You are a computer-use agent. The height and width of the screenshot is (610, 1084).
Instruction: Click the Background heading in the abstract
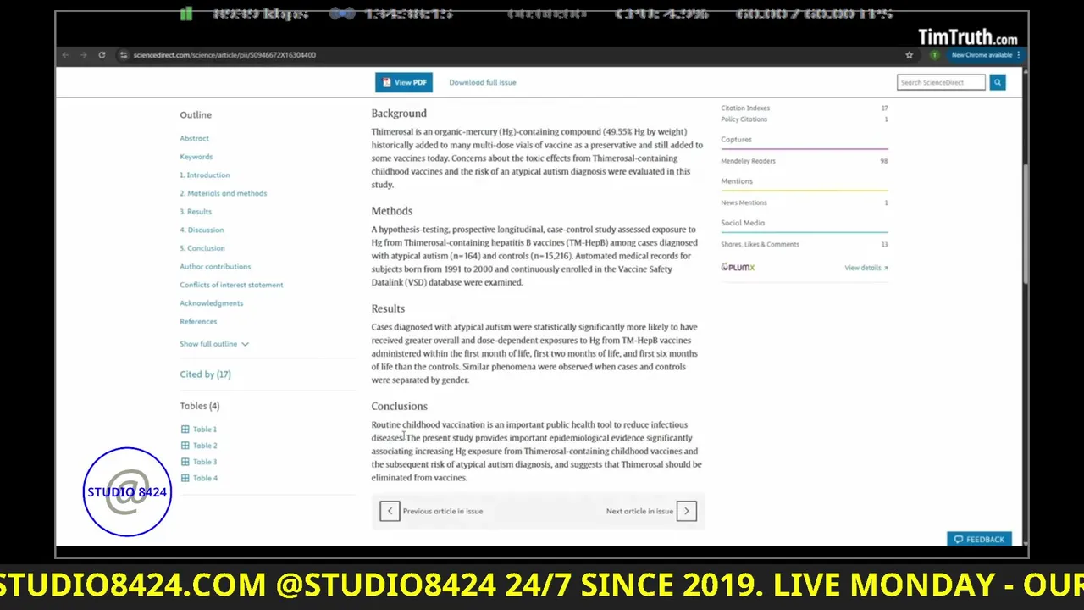(x=399, y=114)
